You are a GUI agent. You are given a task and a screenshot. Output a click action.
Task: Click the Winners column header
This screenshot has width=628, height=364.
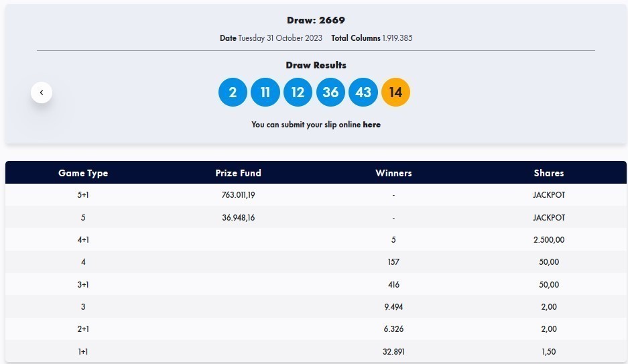393,173
